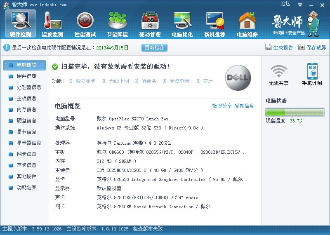Click the green scan-complete checkmark icon
The image size is (330, 235).
pyautogui.click(x=55, y=67)
